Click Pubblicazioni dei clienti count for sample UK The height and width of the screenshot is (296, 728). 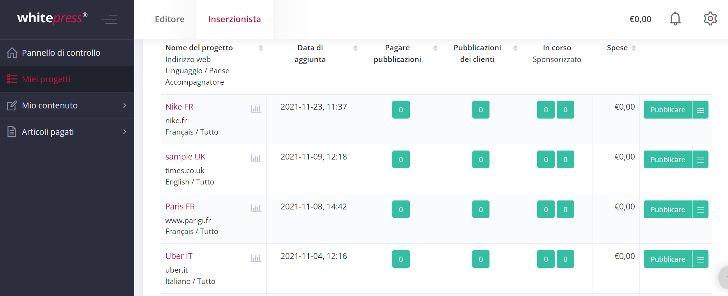(x=481, y=160)
